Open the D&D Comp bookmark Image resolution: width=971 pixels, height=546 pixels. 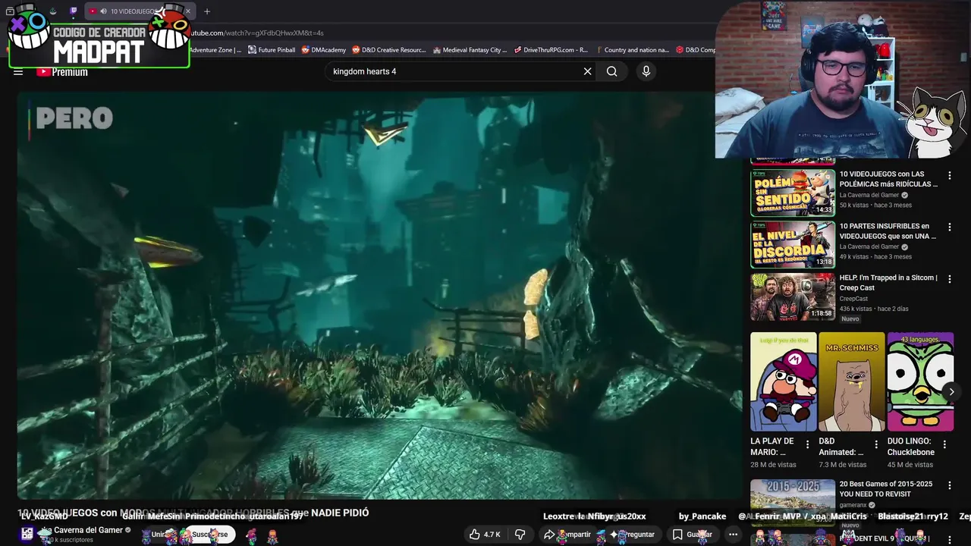tap(696, 50)
